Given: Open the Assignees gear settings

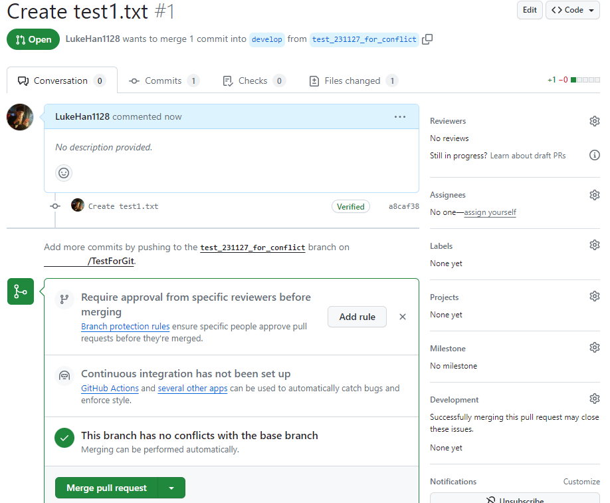Looking at the screenshot, I should (595, 195).
